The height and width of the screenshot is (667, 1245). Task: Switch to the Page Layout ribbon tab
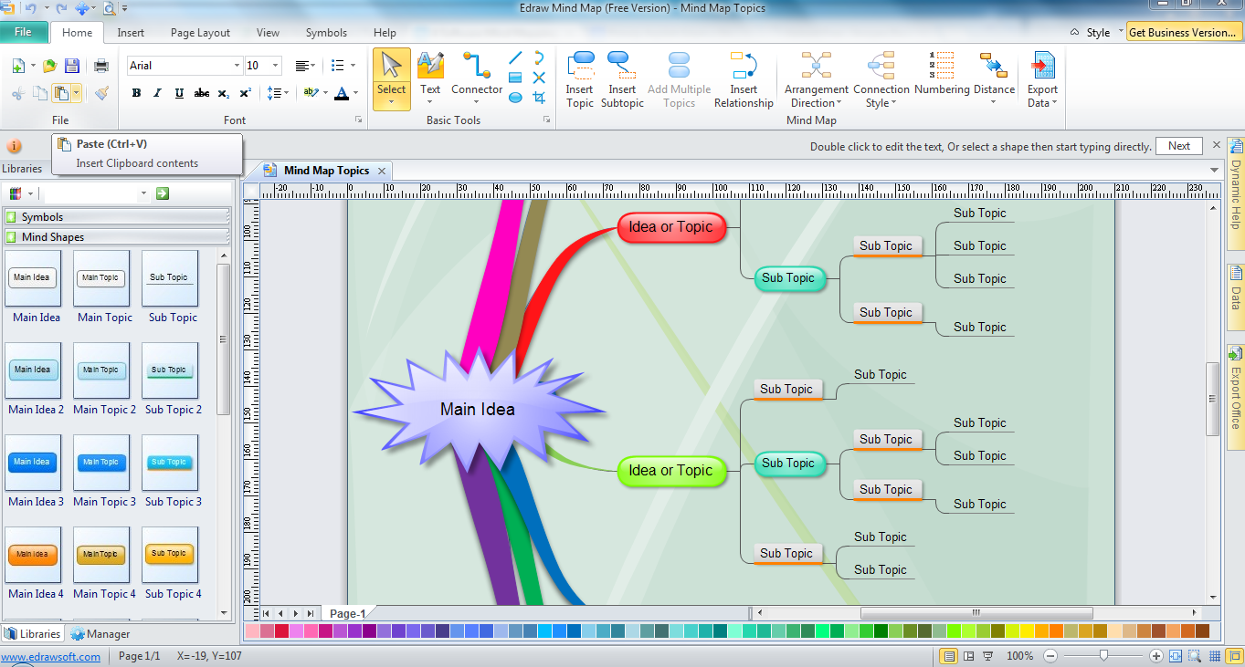200,33
